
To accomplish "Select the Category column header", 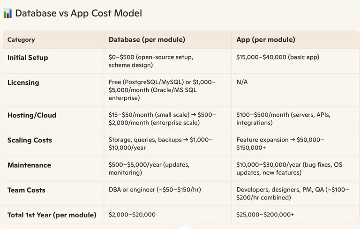I will [21, 40].
